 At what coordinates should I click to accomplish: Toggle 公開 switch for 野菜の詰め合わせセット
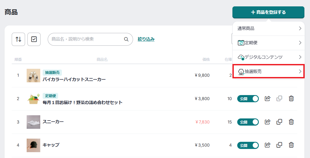248,99
